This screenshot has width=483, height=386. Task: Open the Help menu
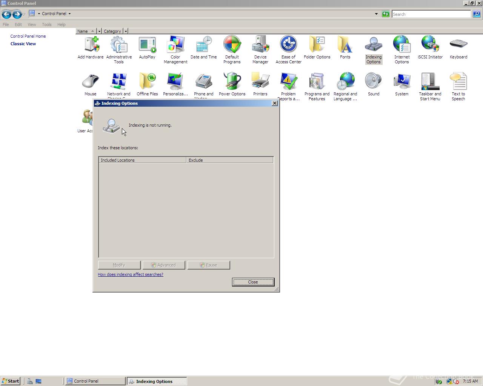pyautogui.click(x=62, y=25)
